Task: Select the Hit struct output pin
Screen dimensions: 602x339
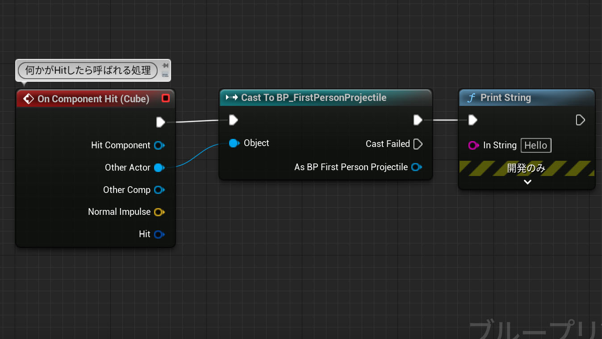Action: click(159, 234)
